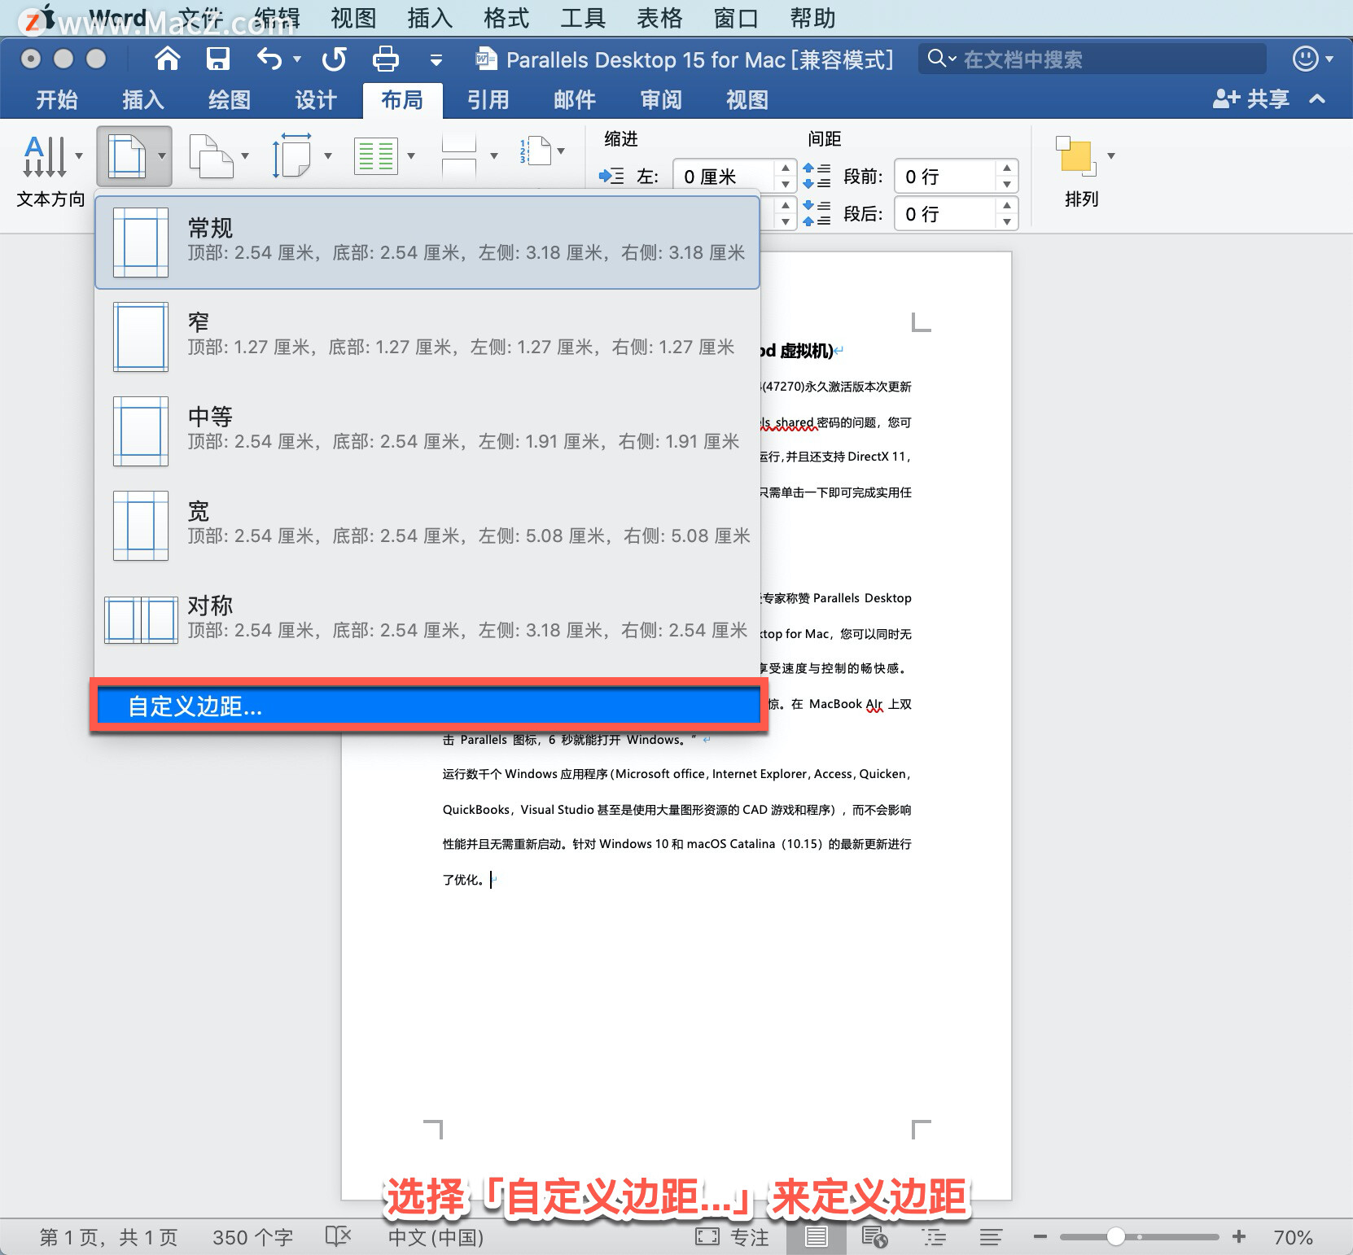Click the Home icon in title bar
1353x1255 pixels.
click(x=168, y=59)
